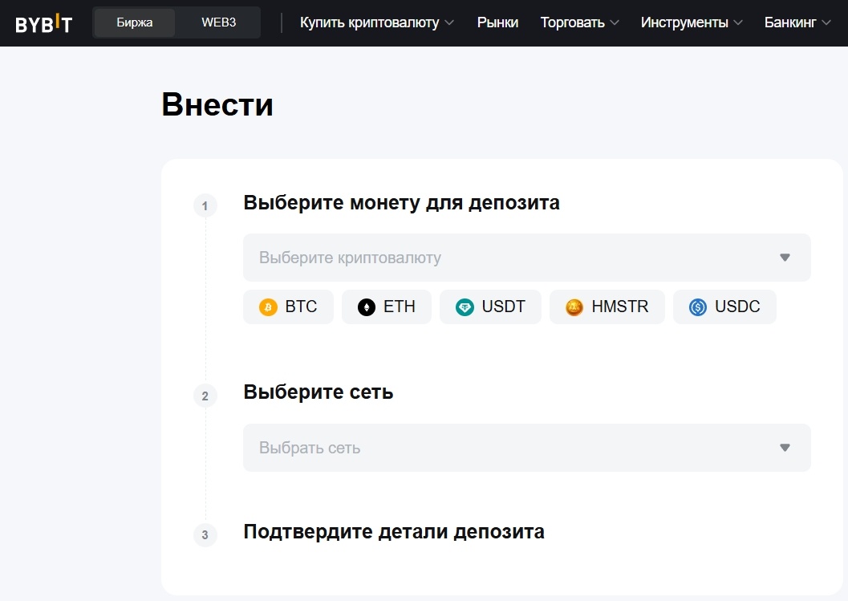Click the Tether green coin icon

click(x=465, y=307)
